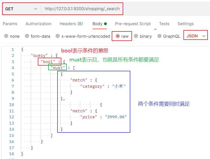210x159 pixels.
Task: Click the "category" key on line 7
Action: 92,86
